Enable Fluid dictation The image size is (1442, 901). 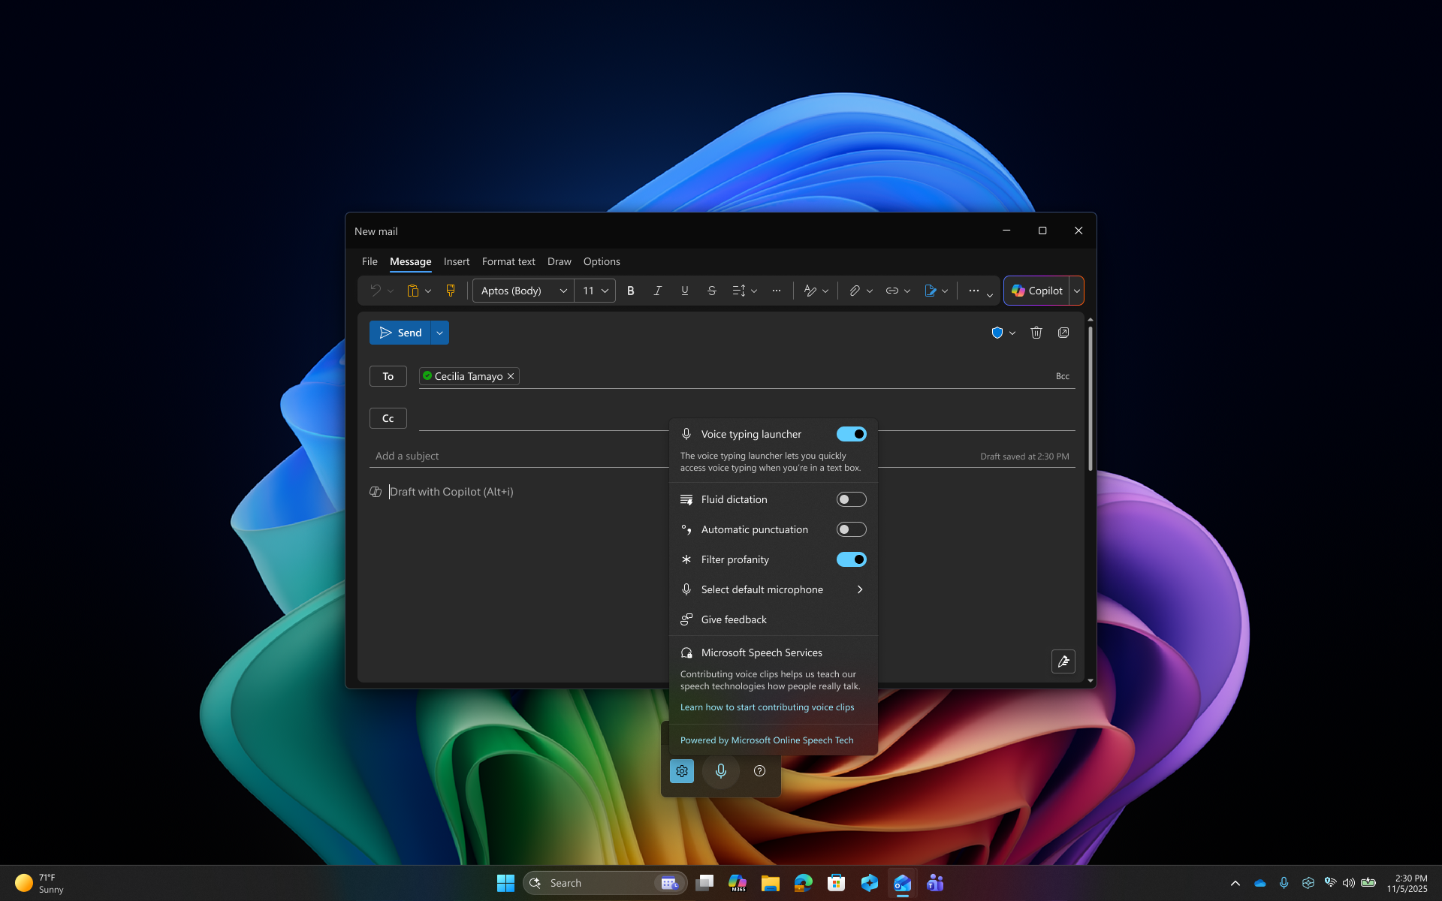pos(852,499)
